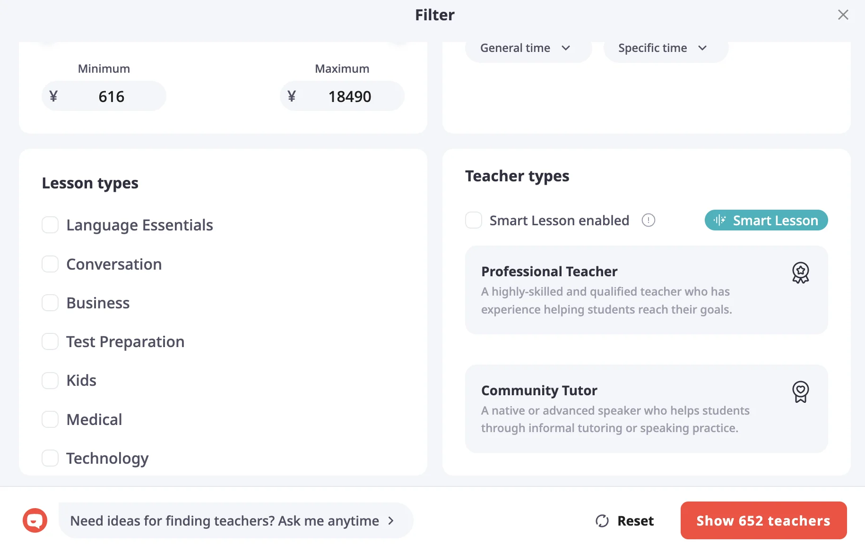Click Show 652 teachers button
This screenshot has width=865, height=544.
click(763, 520)
